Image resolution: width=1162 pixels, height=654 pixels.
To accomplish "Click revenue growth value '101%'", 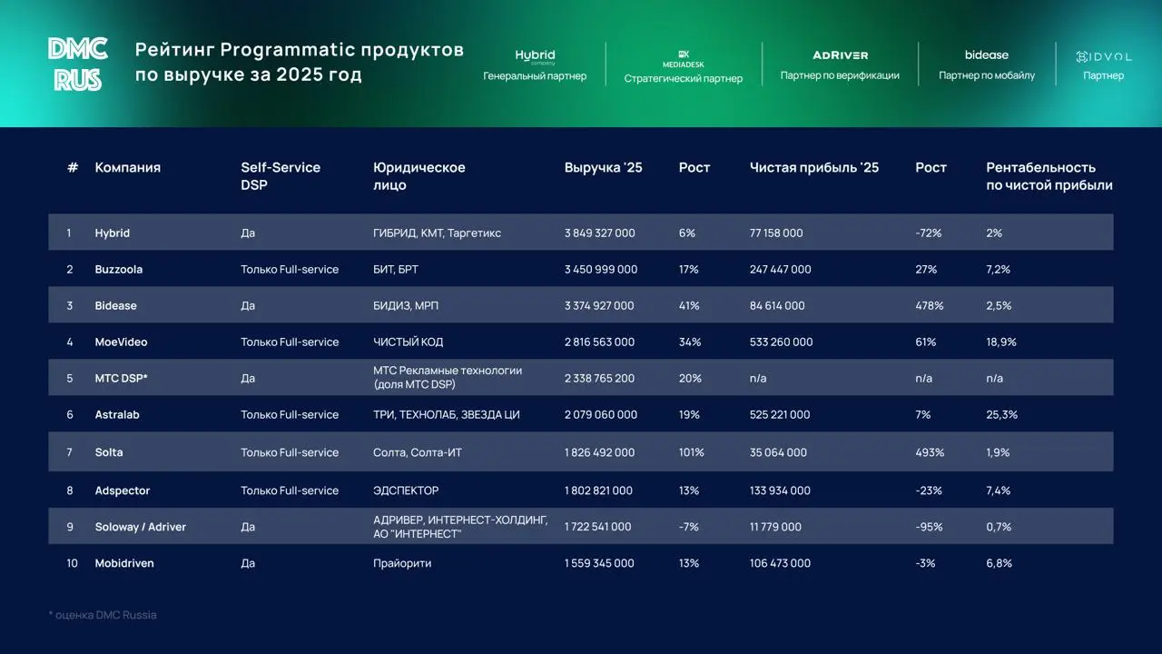I will coord(691,452).
